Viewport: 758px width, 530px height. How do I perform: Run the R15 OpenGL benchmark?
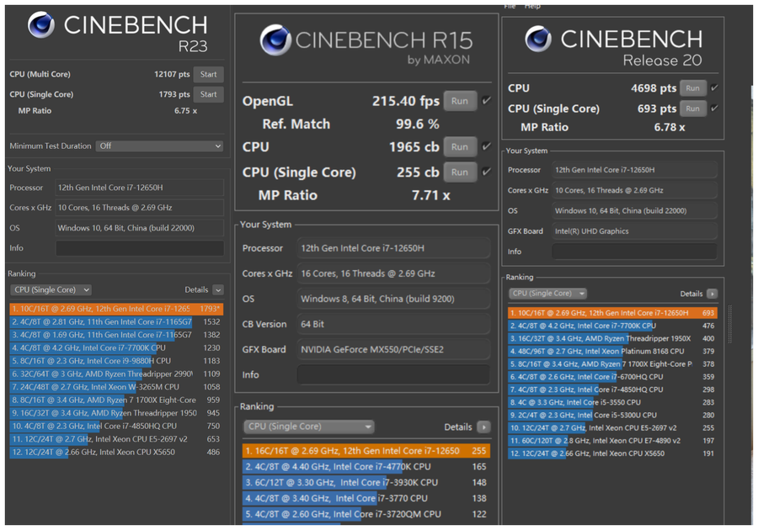pos(459,101)
